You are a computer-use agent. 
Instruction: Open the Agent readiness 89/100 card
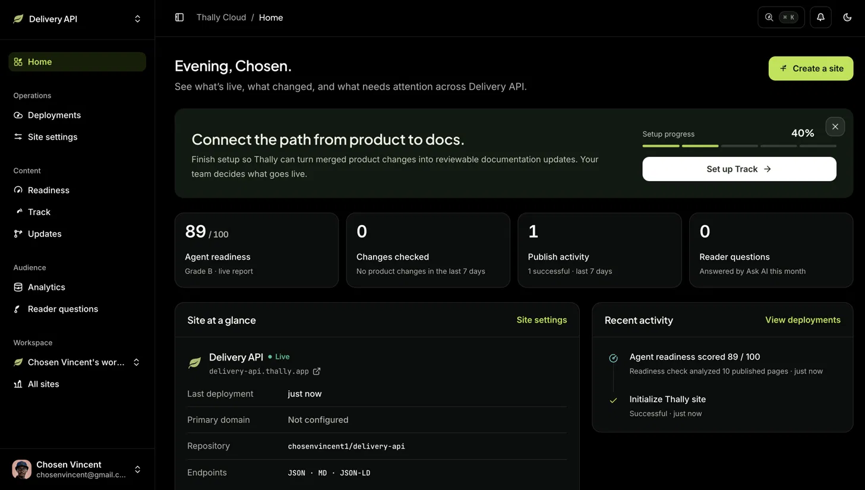[257, 250]
